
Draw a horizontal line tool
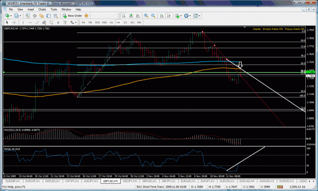[x=31, y=22]
